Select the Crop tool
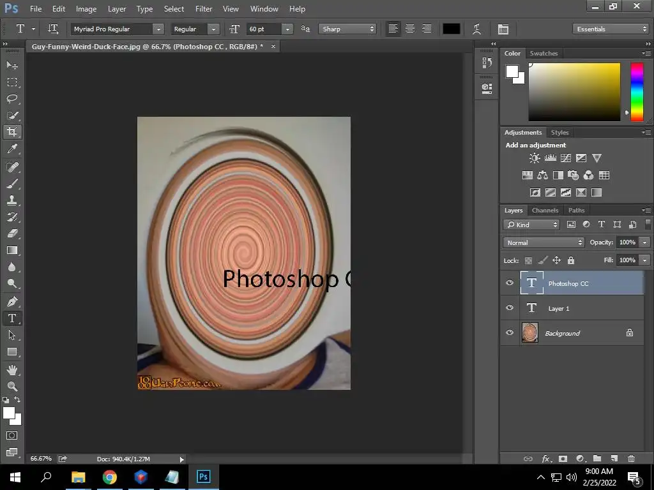 12,132
